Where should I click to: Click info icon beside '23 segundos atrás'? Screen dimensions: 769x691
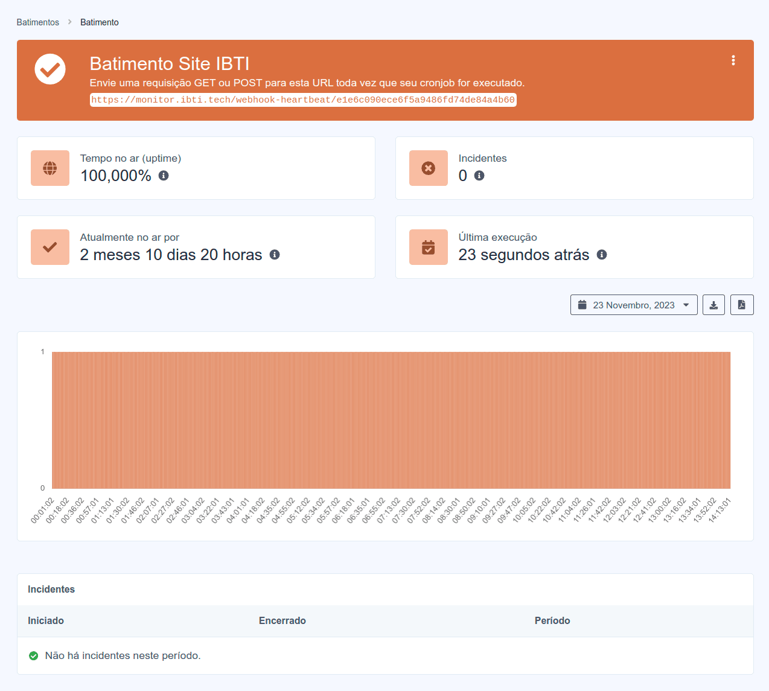click(602, 255)
